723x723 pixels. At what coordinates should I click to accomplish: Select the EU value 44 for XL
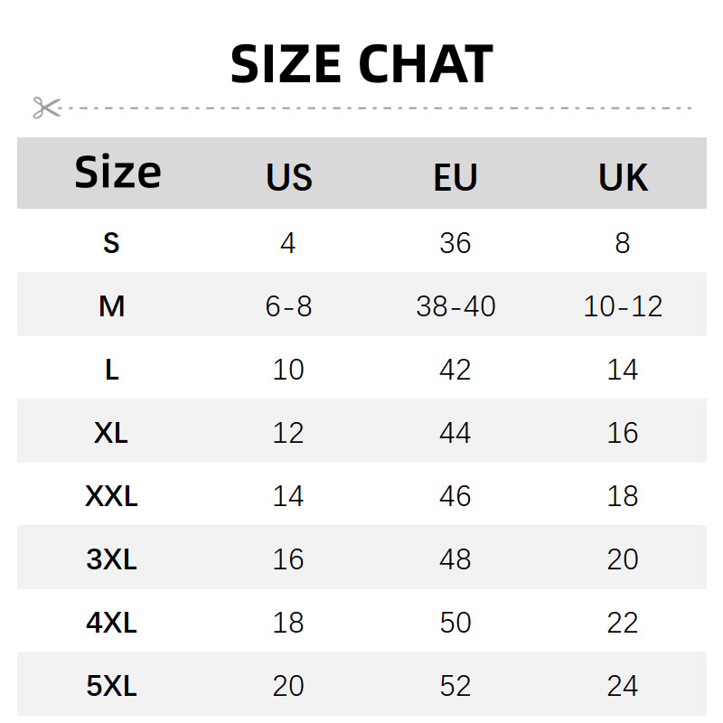point(455,433)
